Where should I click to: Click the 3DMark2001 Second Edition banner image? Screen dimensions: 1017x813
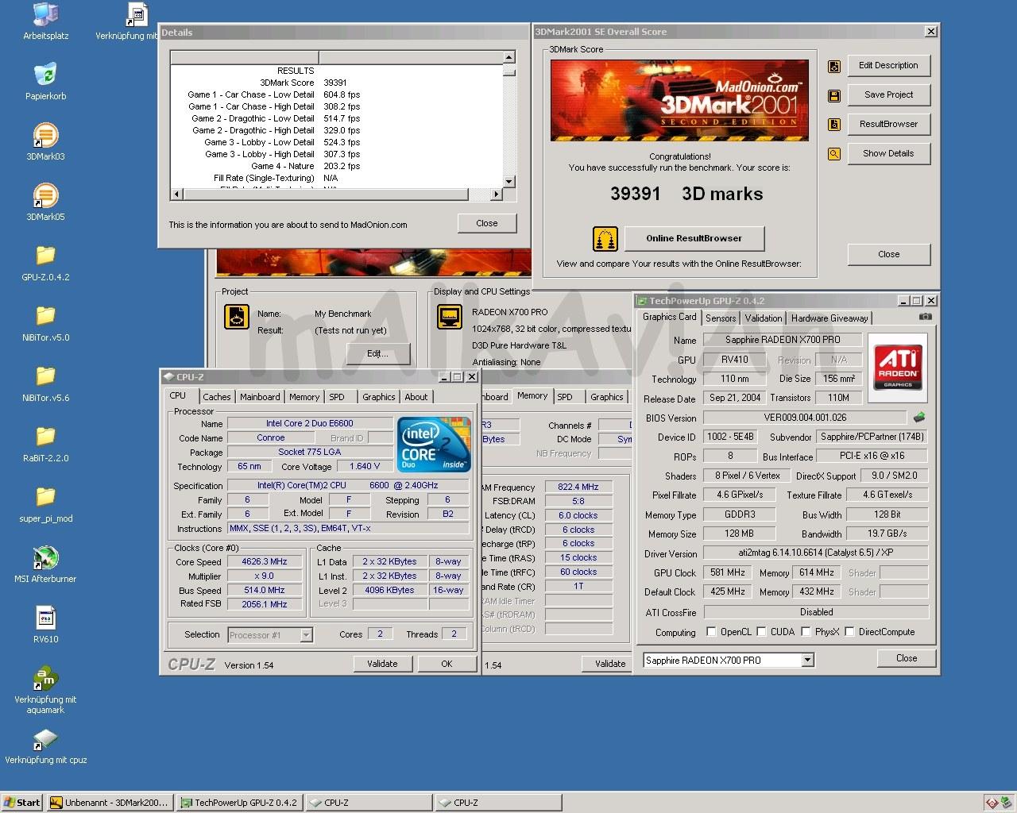(680, 101)
